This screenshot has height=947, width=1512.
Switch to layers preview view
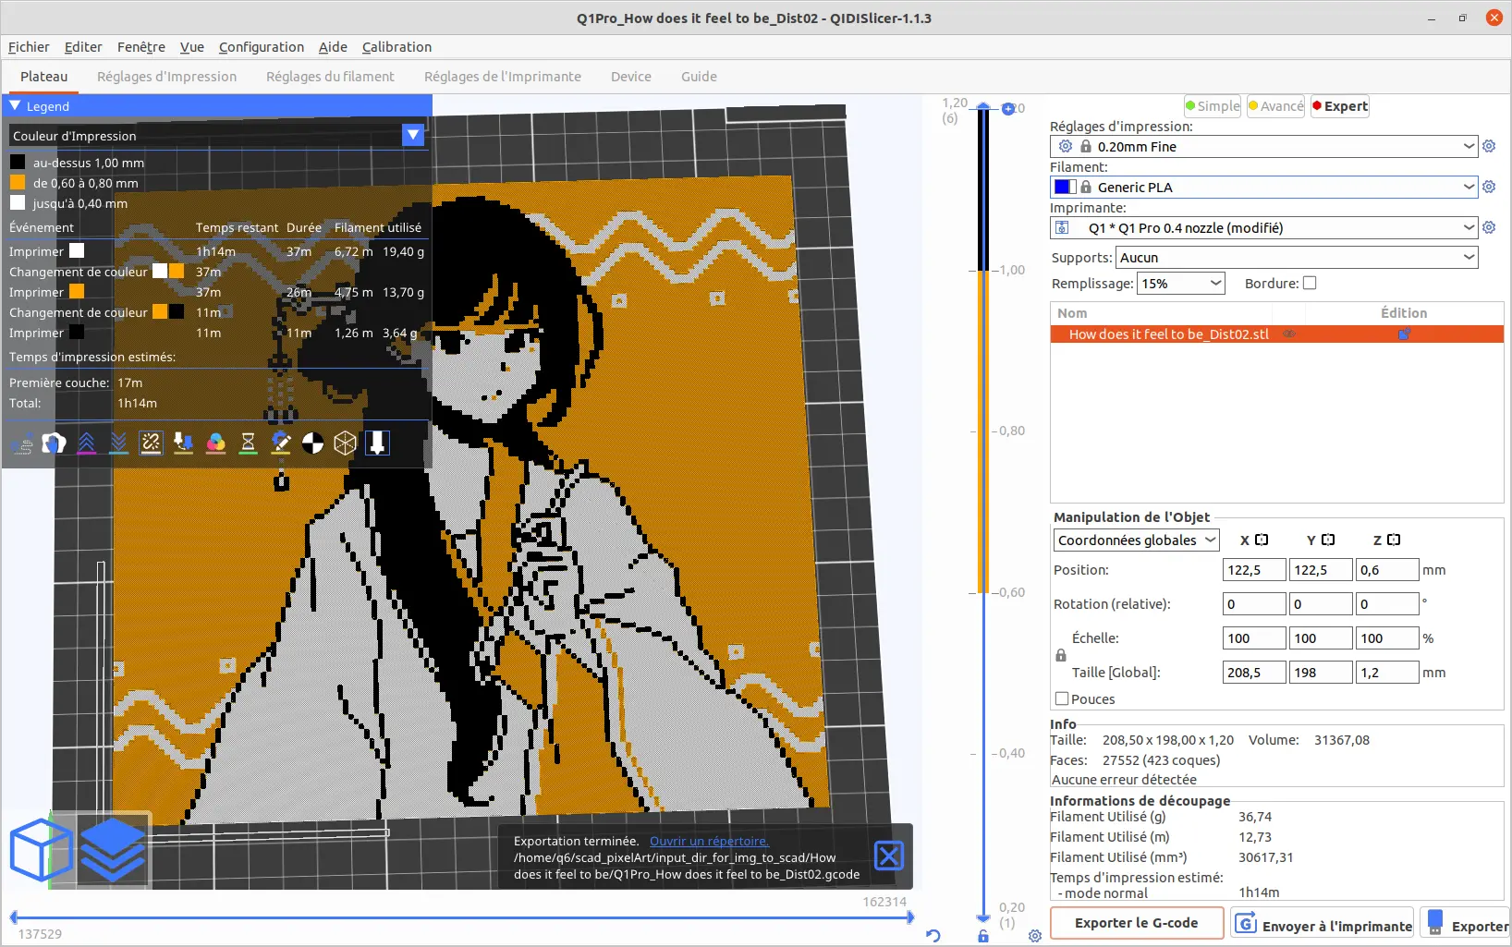pos(113,849)
